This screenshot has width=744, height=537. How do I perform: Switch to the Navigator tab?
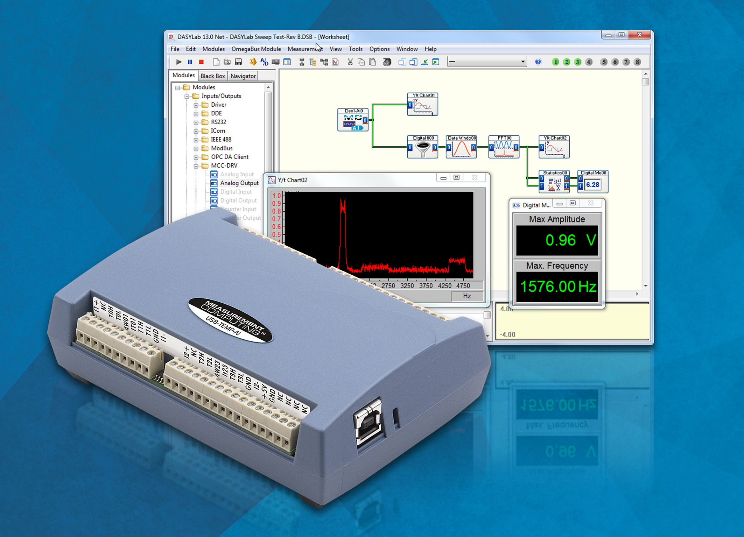[x=243, y=76]
